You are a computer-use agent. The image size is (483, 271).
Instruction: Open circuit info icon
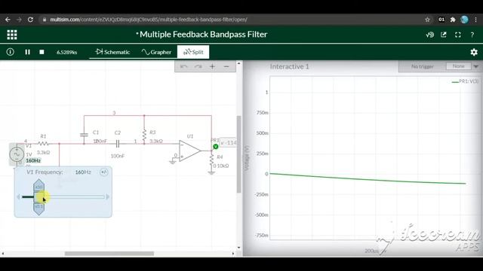pos(10,52)
